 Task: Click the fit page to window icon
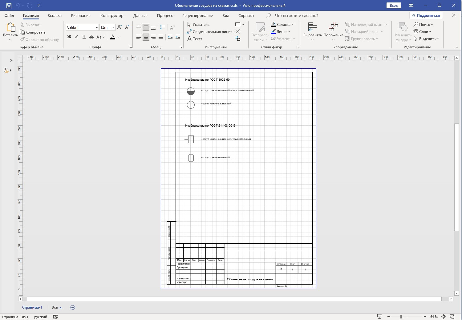pos(444,317)
